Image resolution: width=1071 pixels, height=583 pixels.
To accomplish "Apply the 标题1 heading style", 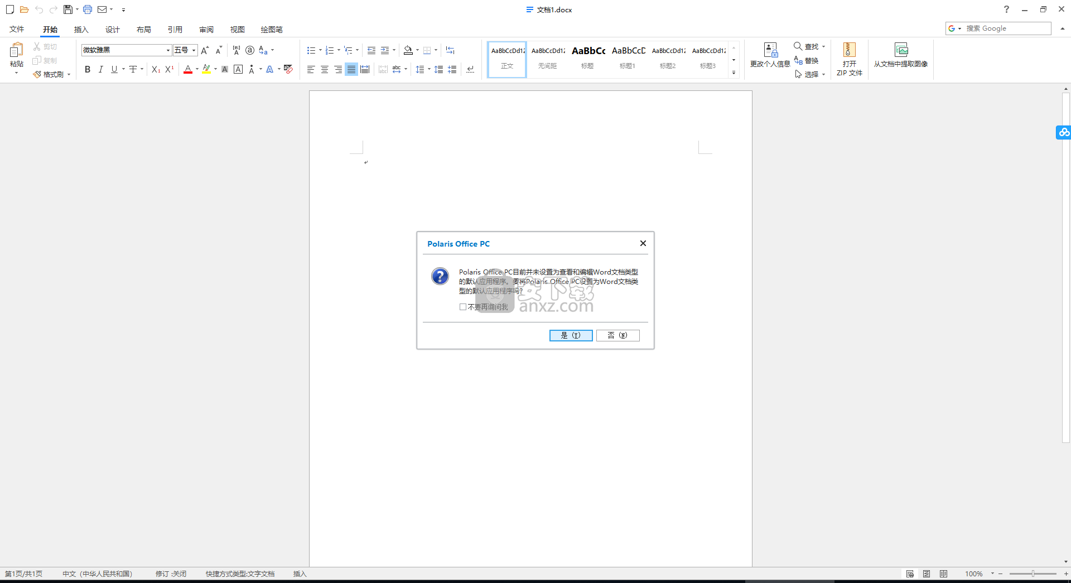I will (x=628, y=59).
